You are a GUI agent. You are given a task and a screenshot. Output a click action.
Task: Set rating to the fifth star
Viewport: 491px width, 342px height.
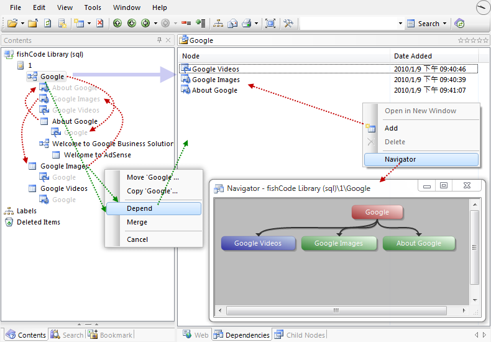485,40
